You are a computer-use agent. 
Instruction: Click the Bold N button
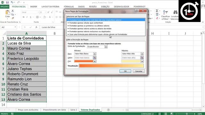point(23,17)
